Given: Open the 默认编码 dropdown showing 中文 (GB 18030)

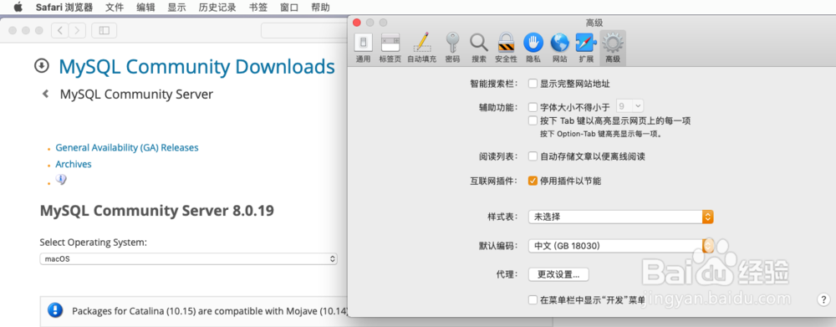Looking at the screenshot, I should (x=620, y=246).
